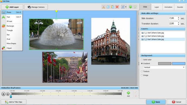Viewport: 187px width, 105px height.
Task: Choose Triangle shape menu entry
Action: click(x=12, y=30)
